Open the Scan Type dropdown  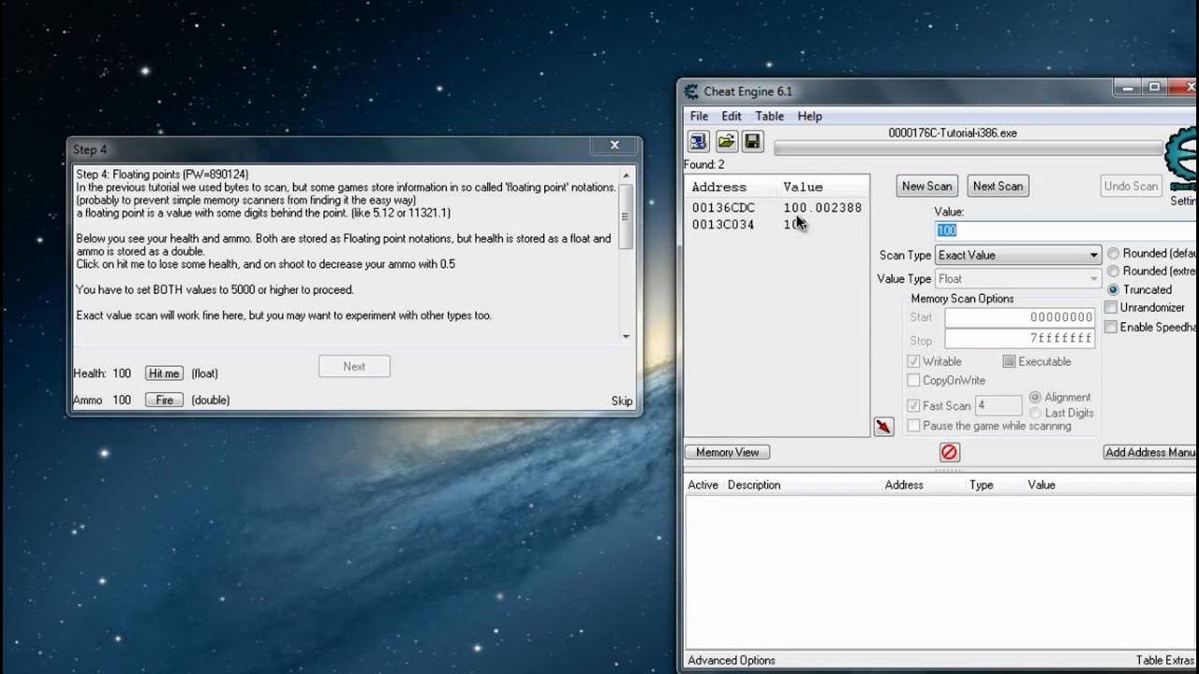1018,255
